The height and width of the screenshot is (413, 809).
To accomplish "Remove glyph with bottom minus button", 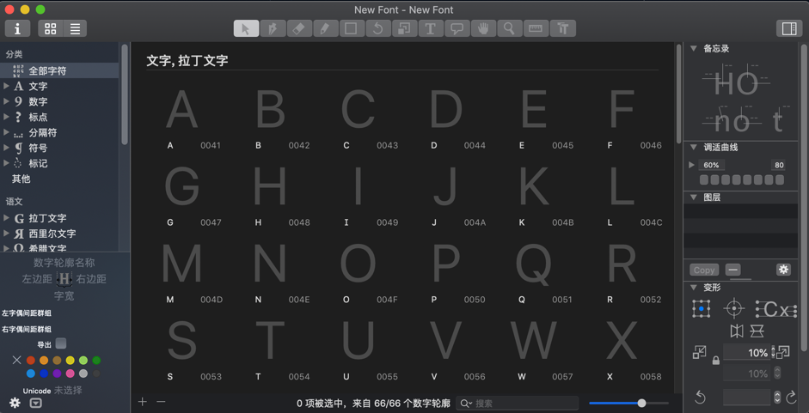I will coord(161,402).
